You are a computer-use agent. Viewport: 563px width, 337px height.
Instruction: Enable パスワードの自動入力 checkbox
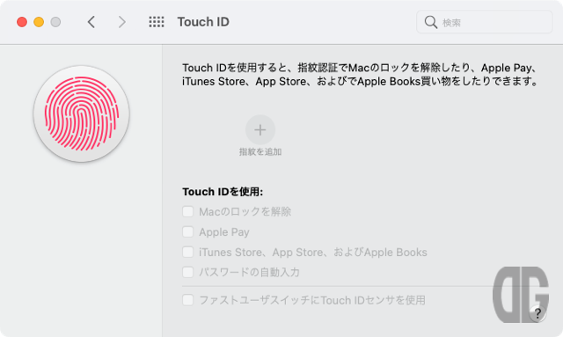coord(187,272)
